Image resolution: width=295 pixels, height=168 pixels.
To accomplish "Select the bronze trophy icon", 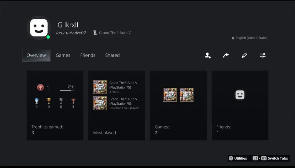I will [x=73, y=101].
